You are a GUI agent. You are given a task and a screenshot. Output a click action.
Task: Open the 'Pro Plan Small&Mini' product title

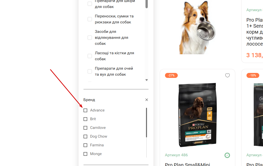187,164
